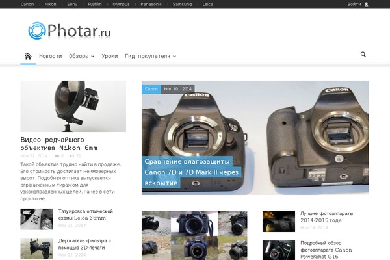The width and height of the screenshot is (390, 260).
Task: Click the Ноя 10, 2014 date label
Action: [x=178, y=89]
